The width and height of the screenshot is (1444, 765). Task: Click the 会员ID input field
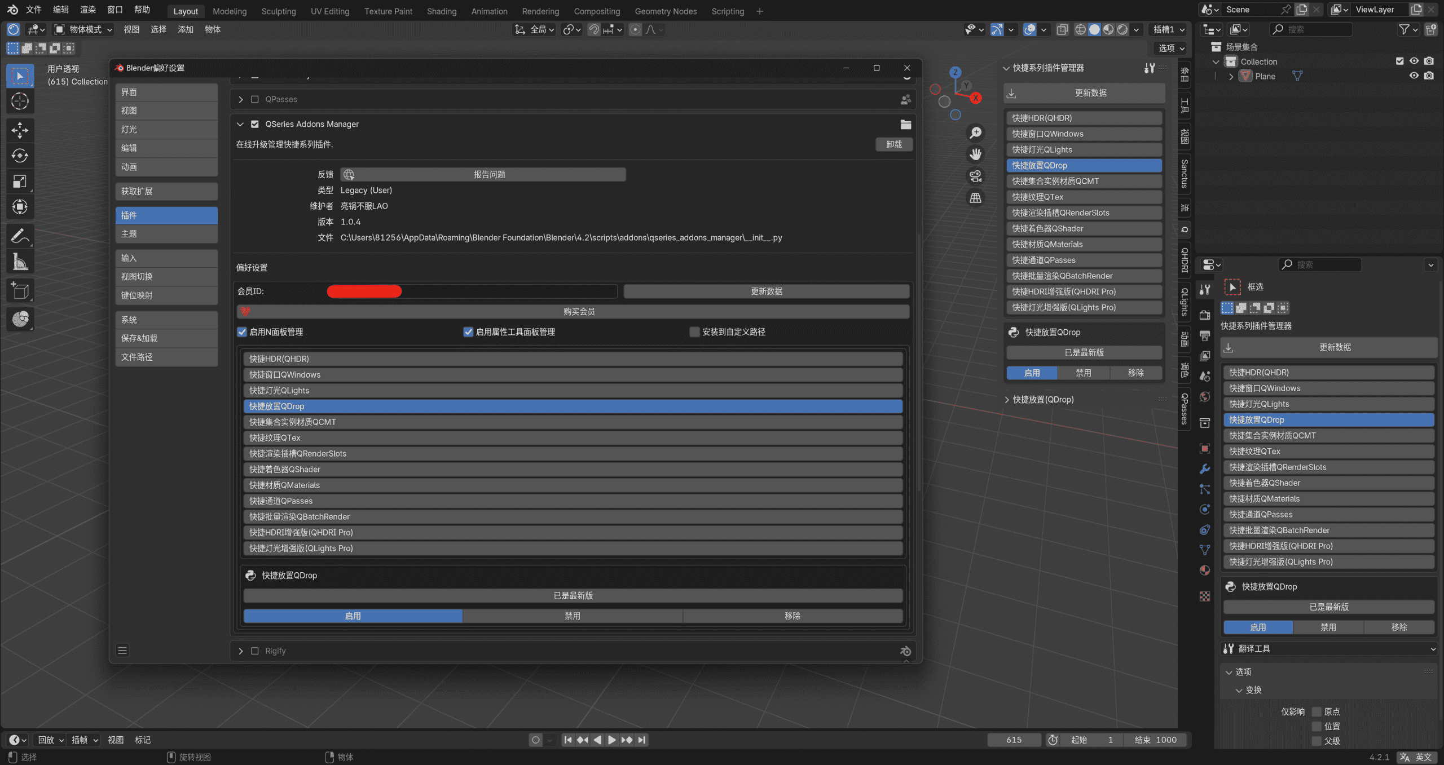pos(472,291)
